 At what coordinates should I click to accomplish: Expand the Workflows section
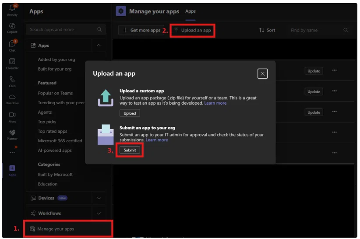tap(99, 214)
